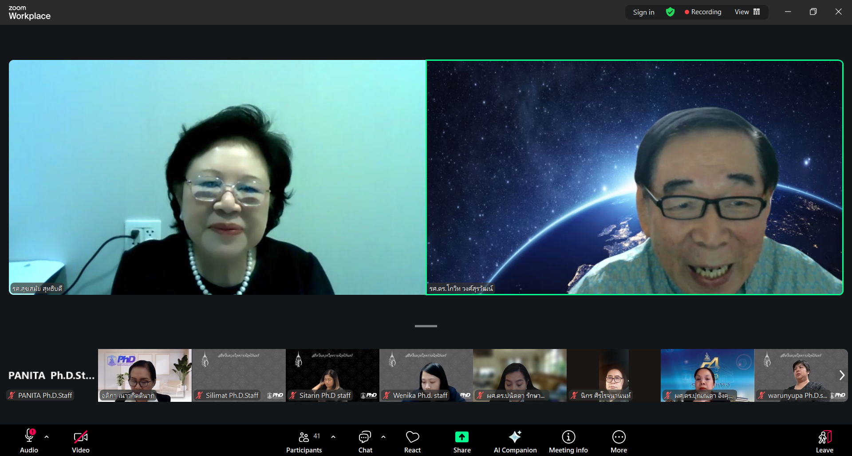Click the gallery resize divider handle
This screenshot has width=852, height=456.
coord(426,326)
